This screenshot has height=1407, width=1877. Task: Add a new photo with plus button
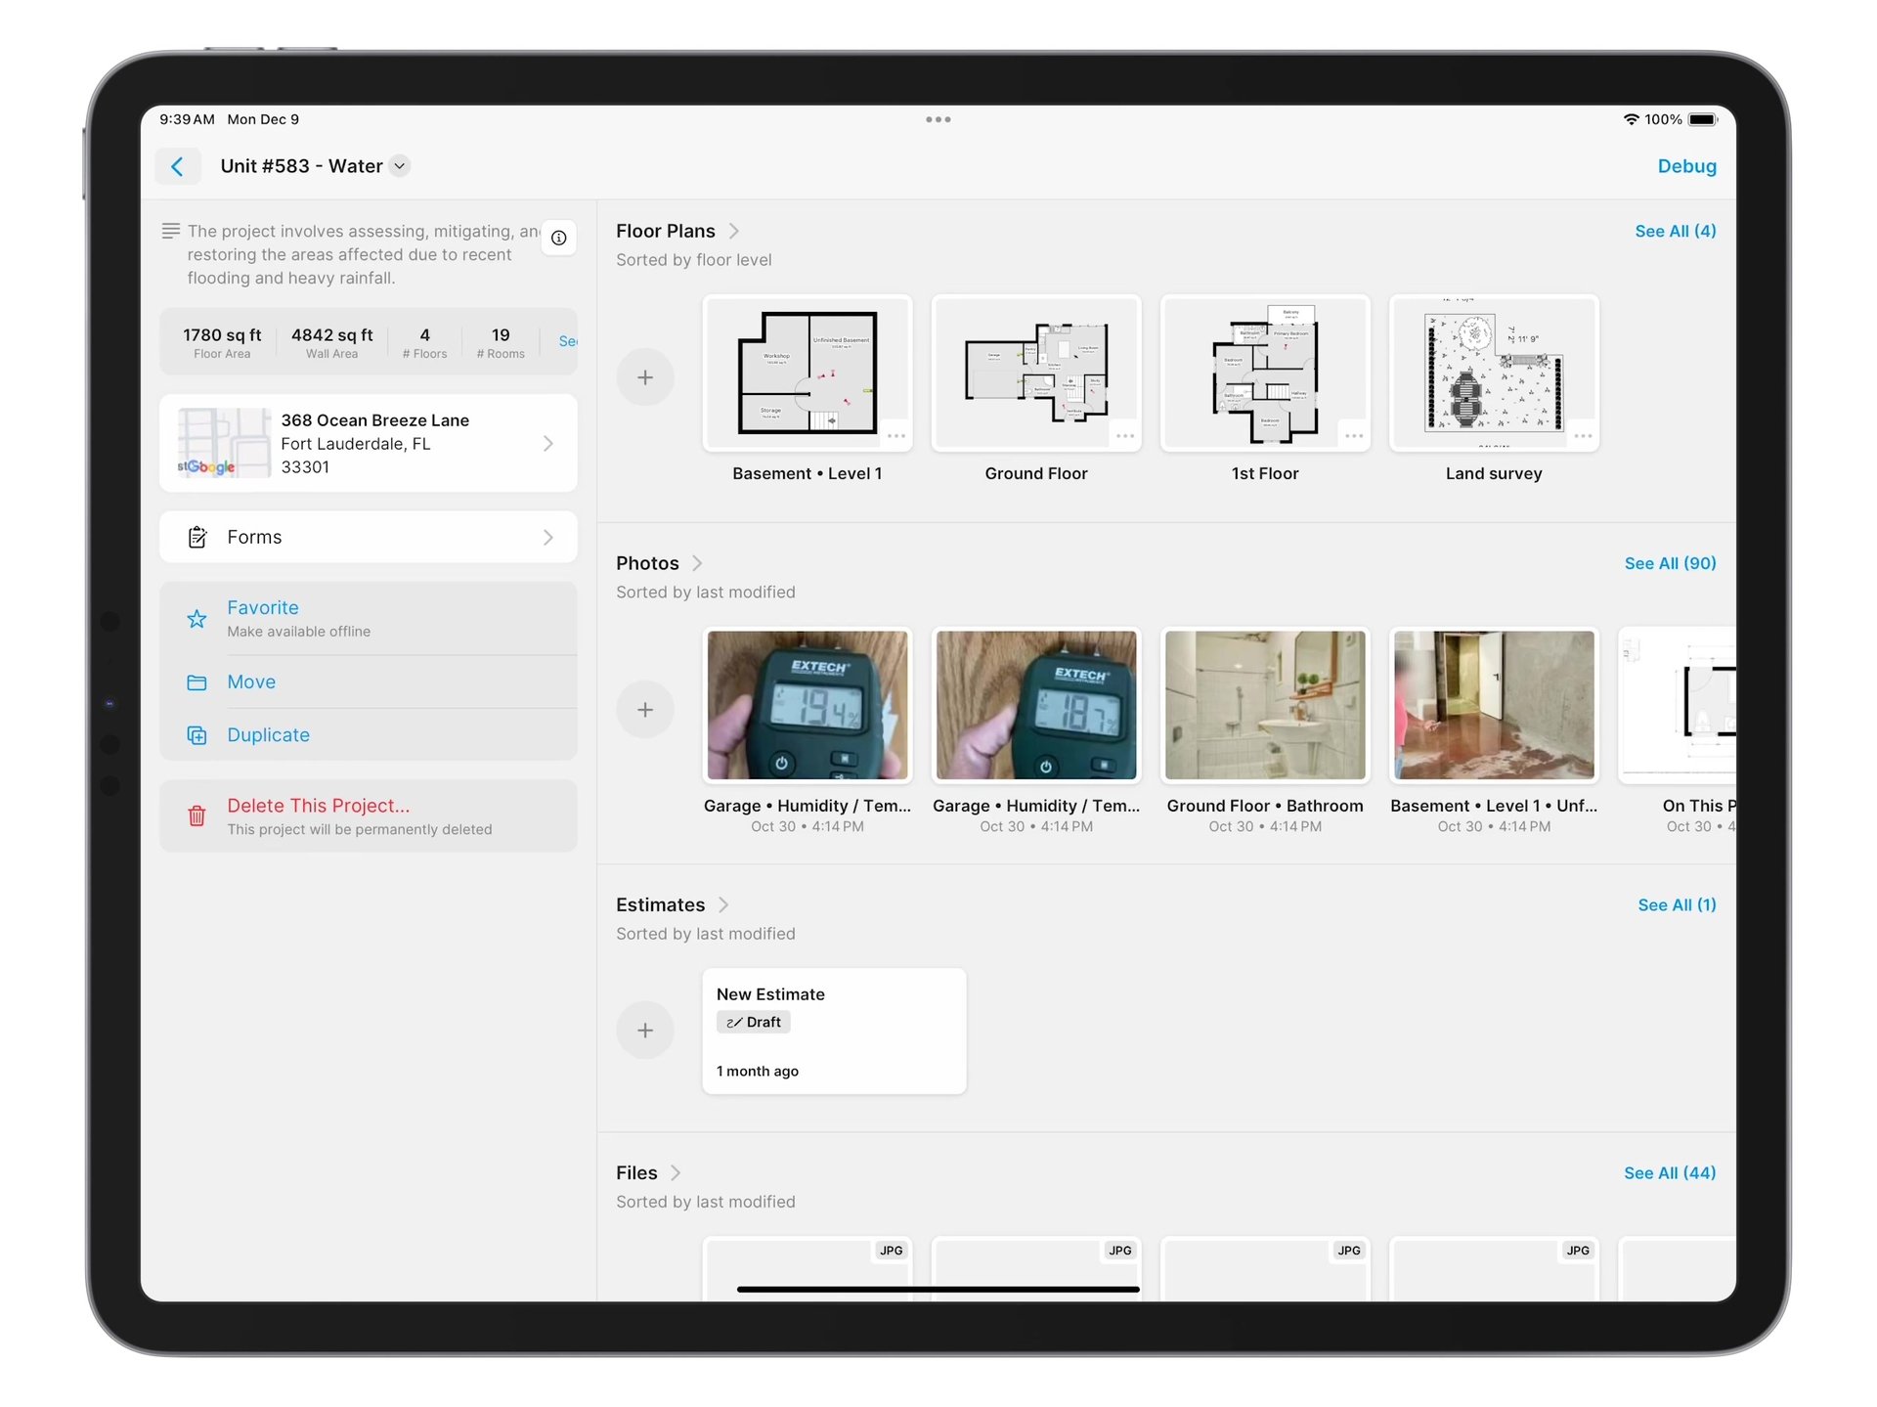point(645,710)
